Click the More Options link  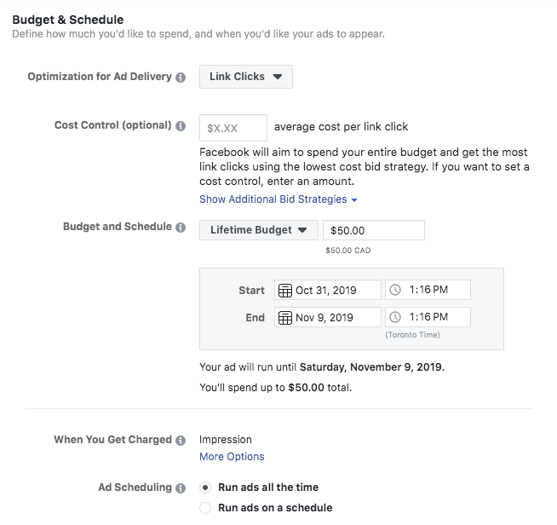pos(232,457)
